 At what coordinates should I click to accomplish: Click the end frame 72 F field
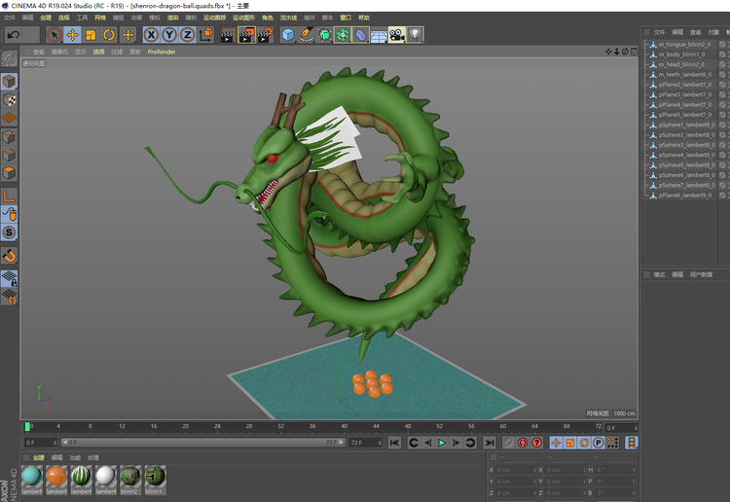365,443
